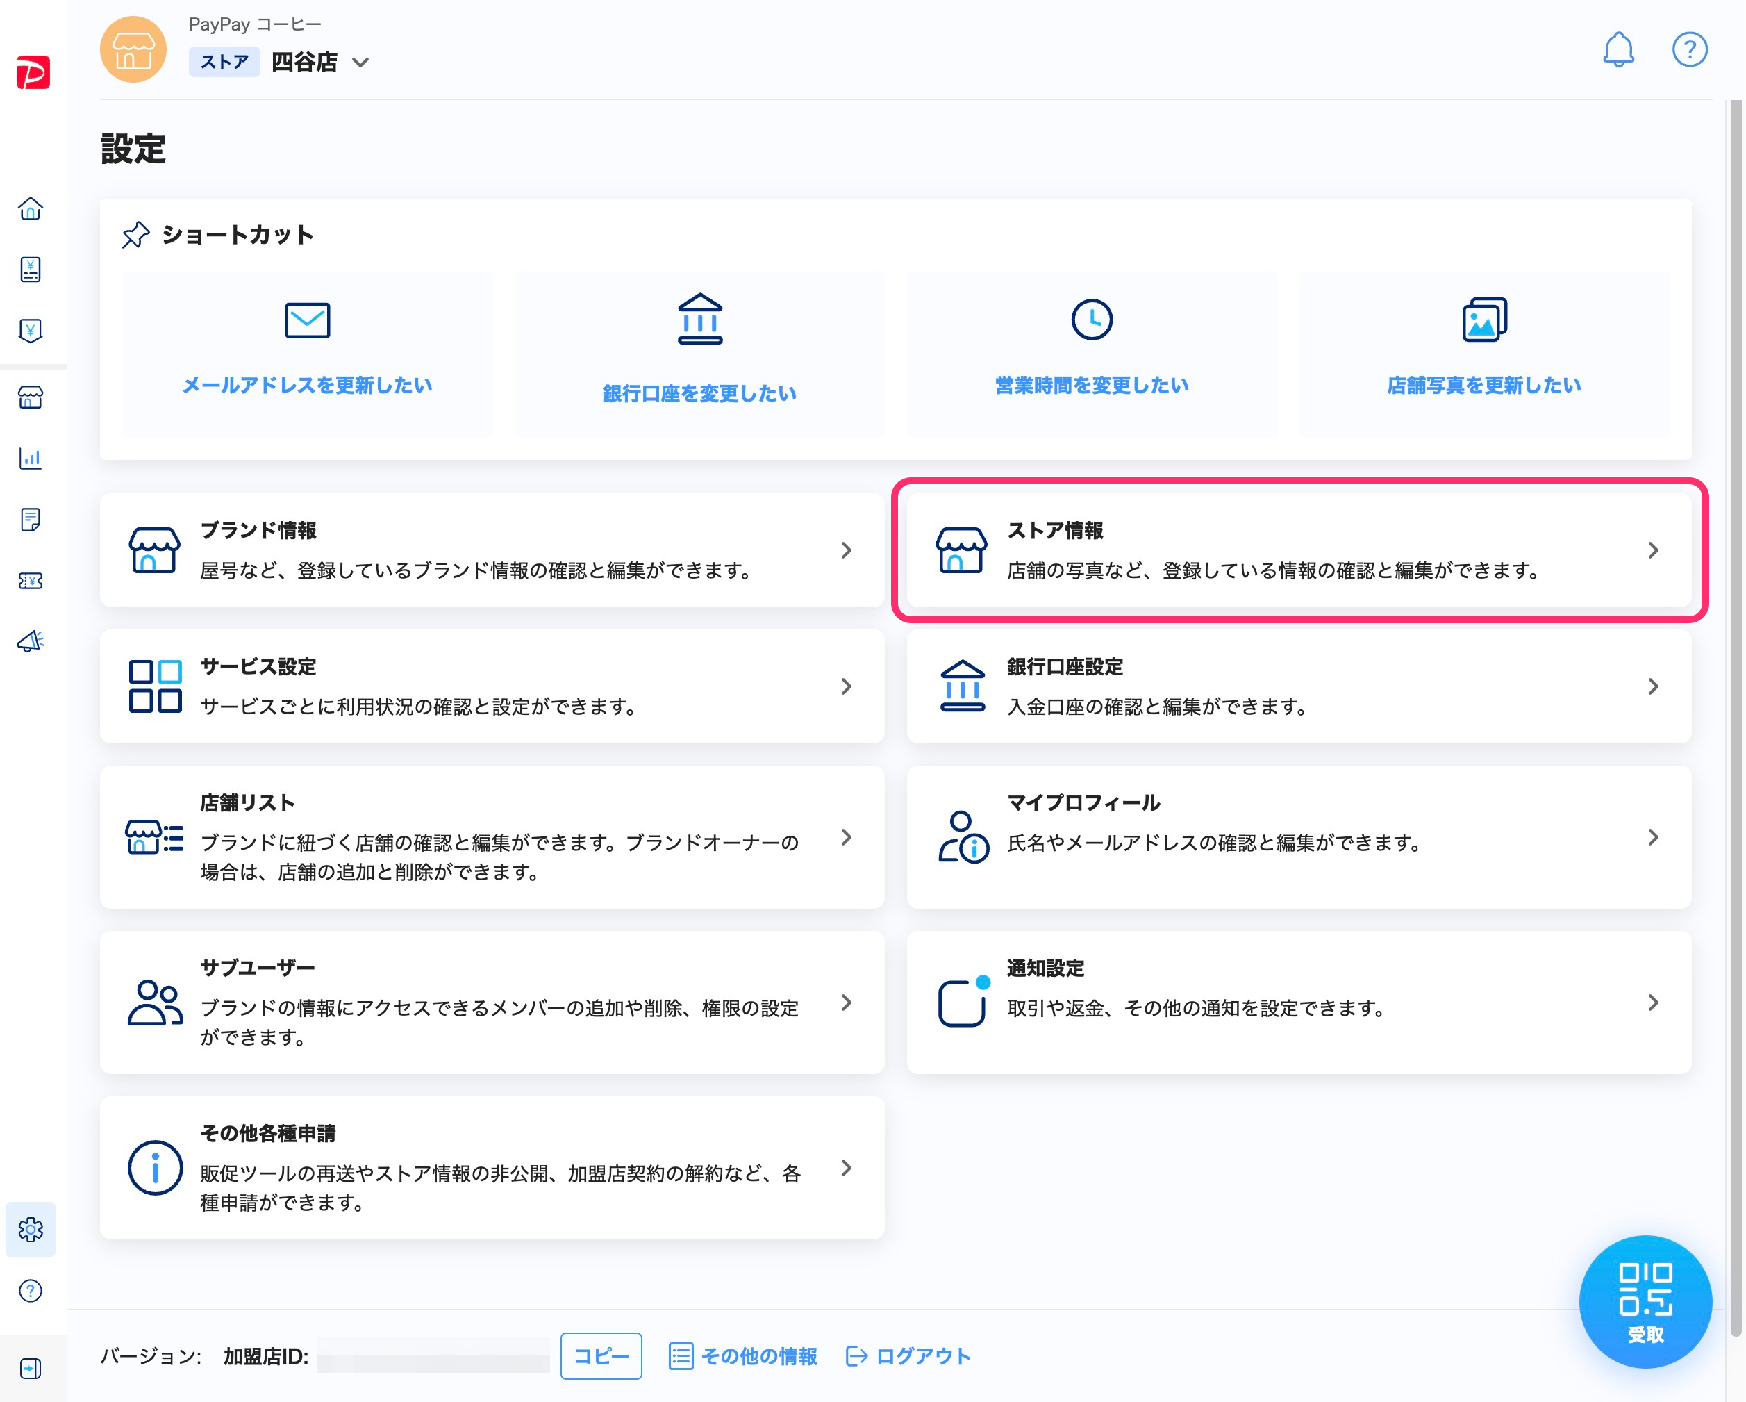This screenshot has height=1402, width=1746.
Task: Select the 銀行口座設定 title
Action: (x=1065, y=666)
